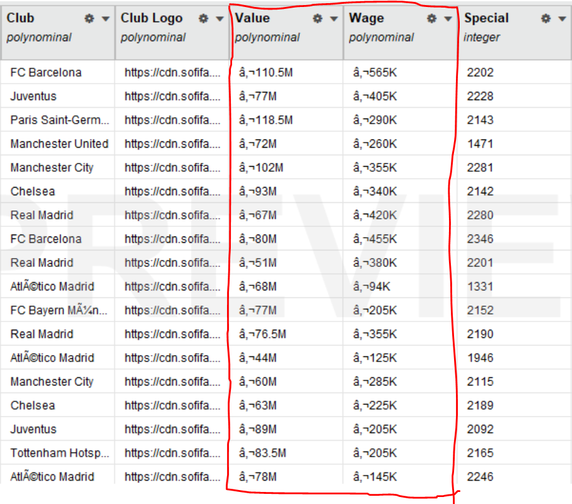Image resolution: width=572 pixels, height=504 pixels.
Task: Click the wage cell â‚¬420K
Action: click(375, 215)
